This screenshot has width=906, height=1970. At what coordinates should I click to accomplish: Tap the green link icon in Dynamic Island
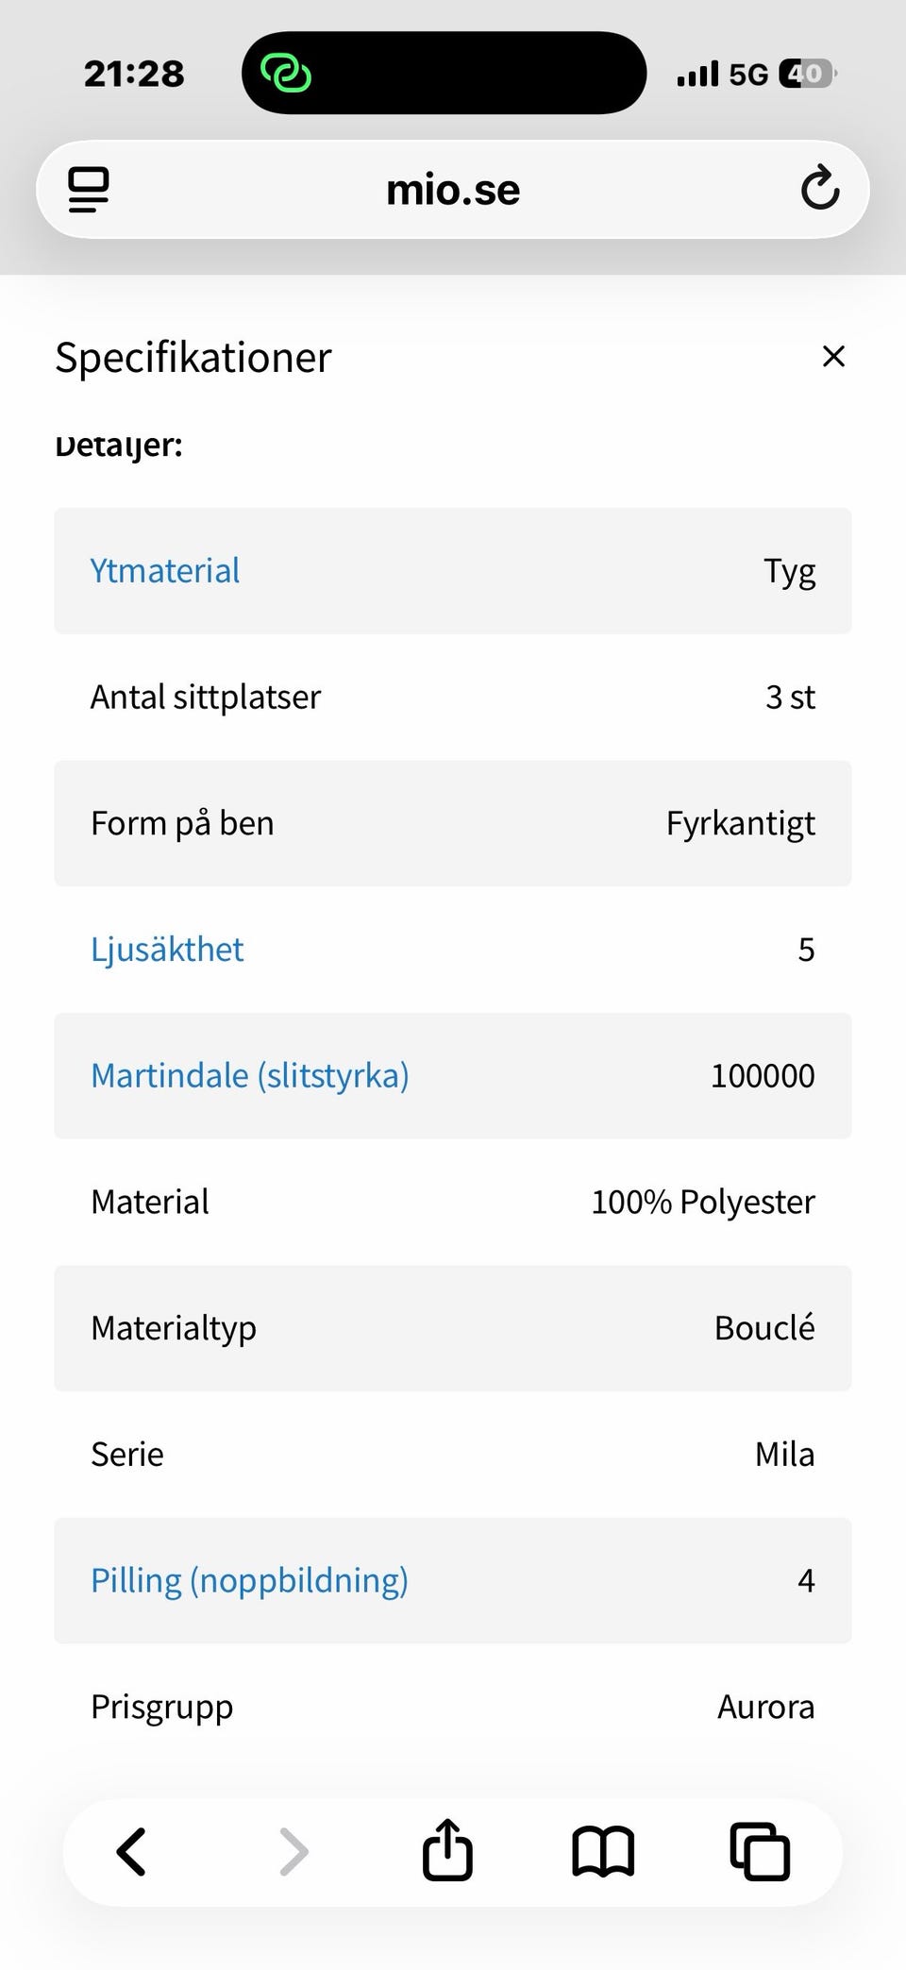[x=285, y=74]
